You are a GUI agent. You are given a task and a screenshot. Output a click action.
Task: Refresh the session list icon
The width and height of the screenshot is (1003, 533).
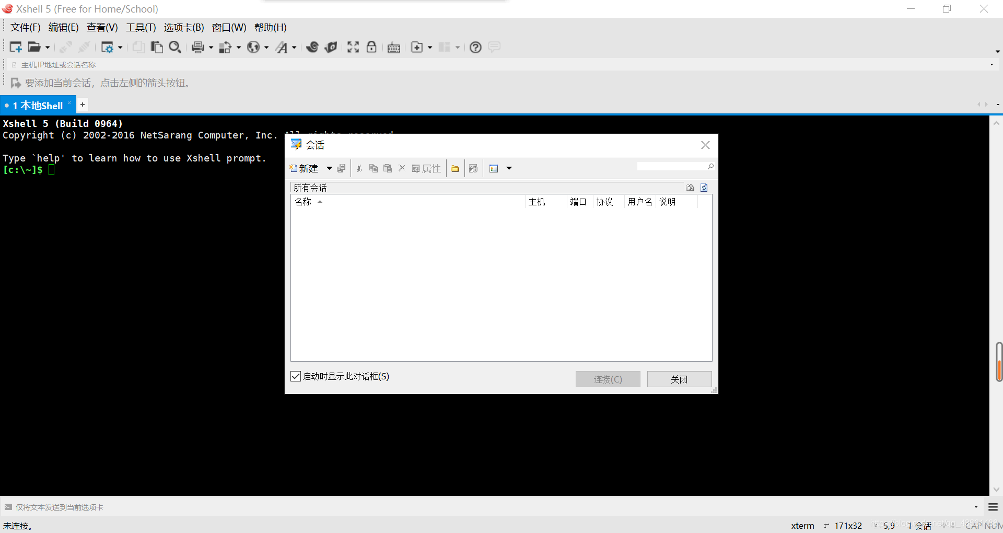pyautogui.click(x=704, y=188)
